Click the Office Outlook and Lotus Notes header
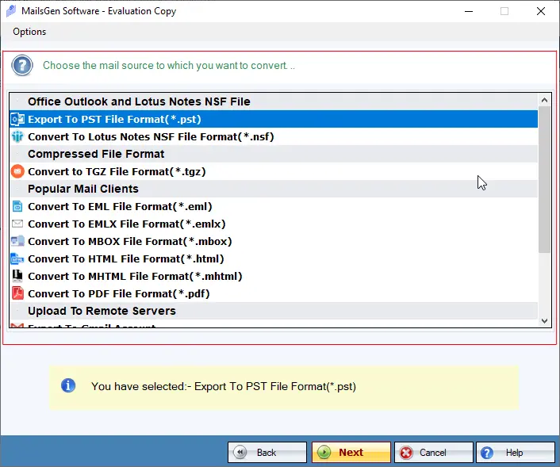Viewport: 560px width, 467px height. 274,101
